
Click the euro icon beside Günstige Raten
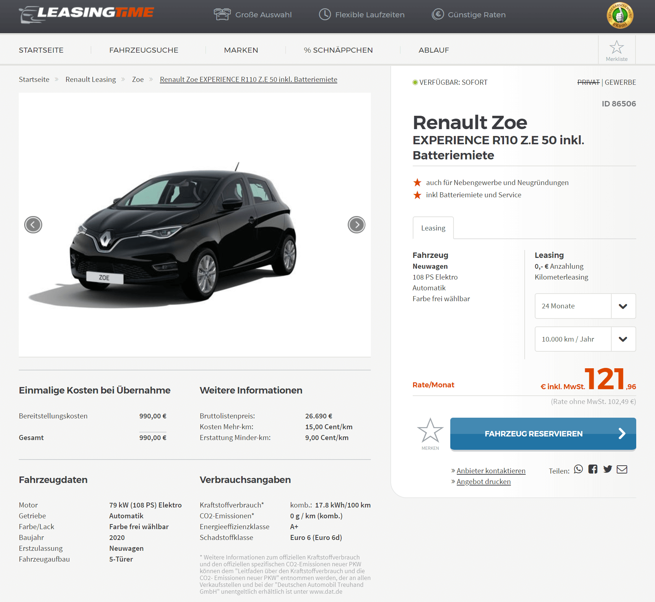click(438, 14)
